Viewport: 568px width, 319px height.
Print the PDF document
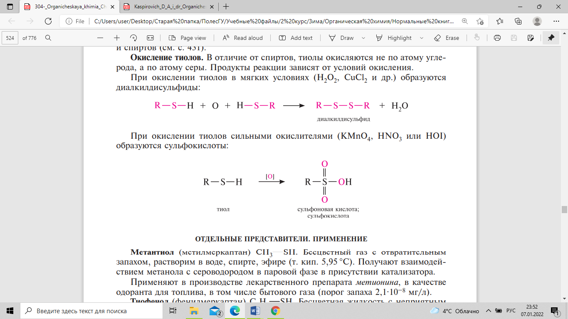pyautogui.click(x=497, y=38)
